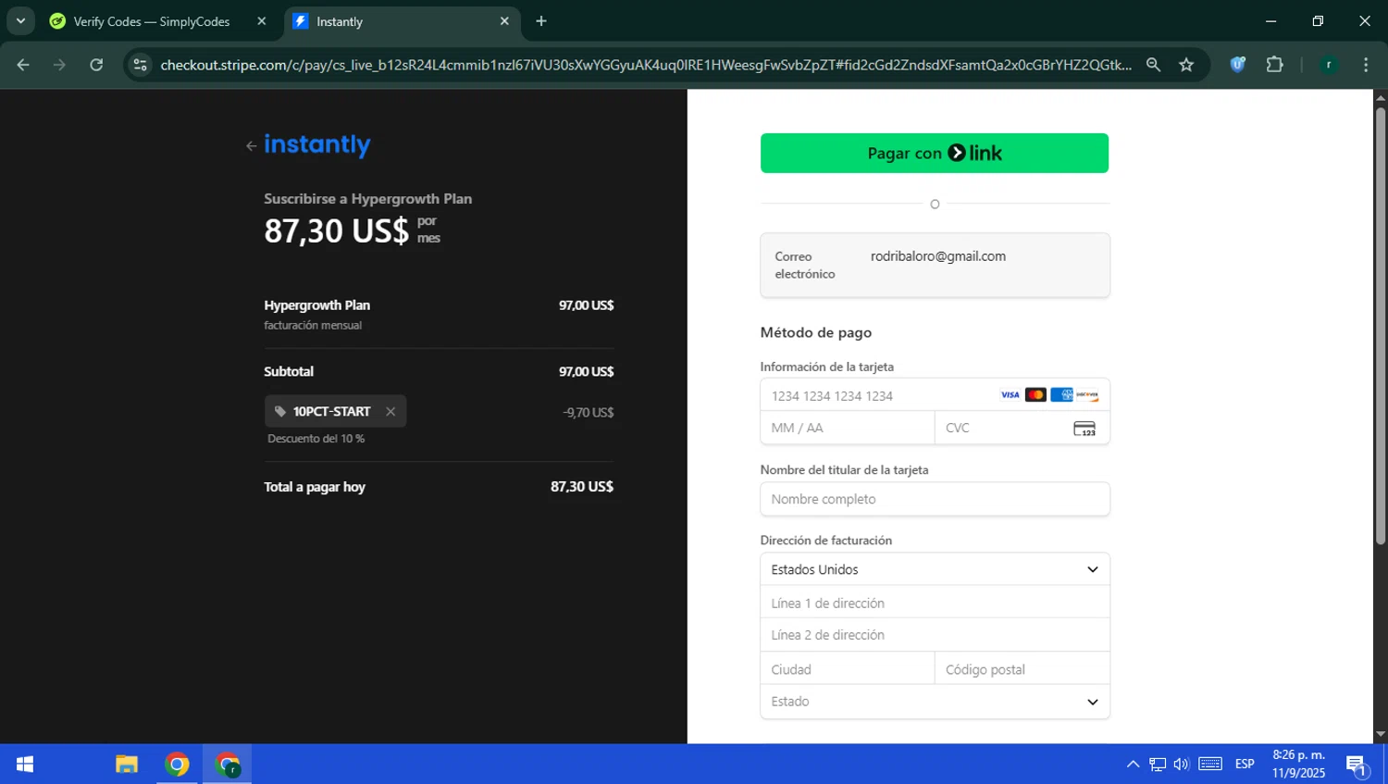Image resolution: width=1388 pixels, height=784 pixels.
Task: Click the network tray icon
Action: pos(1158,765)
